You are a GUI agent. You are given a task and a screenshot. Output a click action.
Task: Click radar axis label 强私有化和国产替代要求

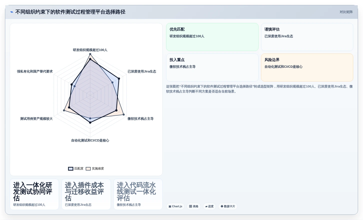[35, 71]
